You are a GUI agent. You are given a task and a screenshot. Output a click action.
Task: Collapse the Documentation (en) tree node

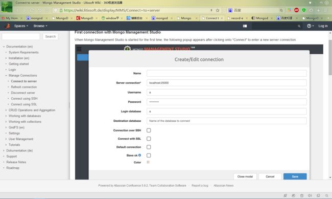point(4,47)
